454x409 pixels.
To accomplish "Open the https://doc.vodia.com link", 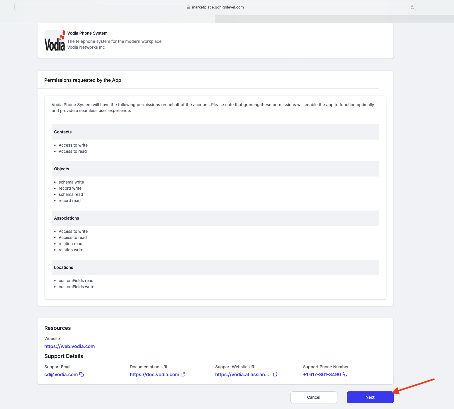I will 154,374.
